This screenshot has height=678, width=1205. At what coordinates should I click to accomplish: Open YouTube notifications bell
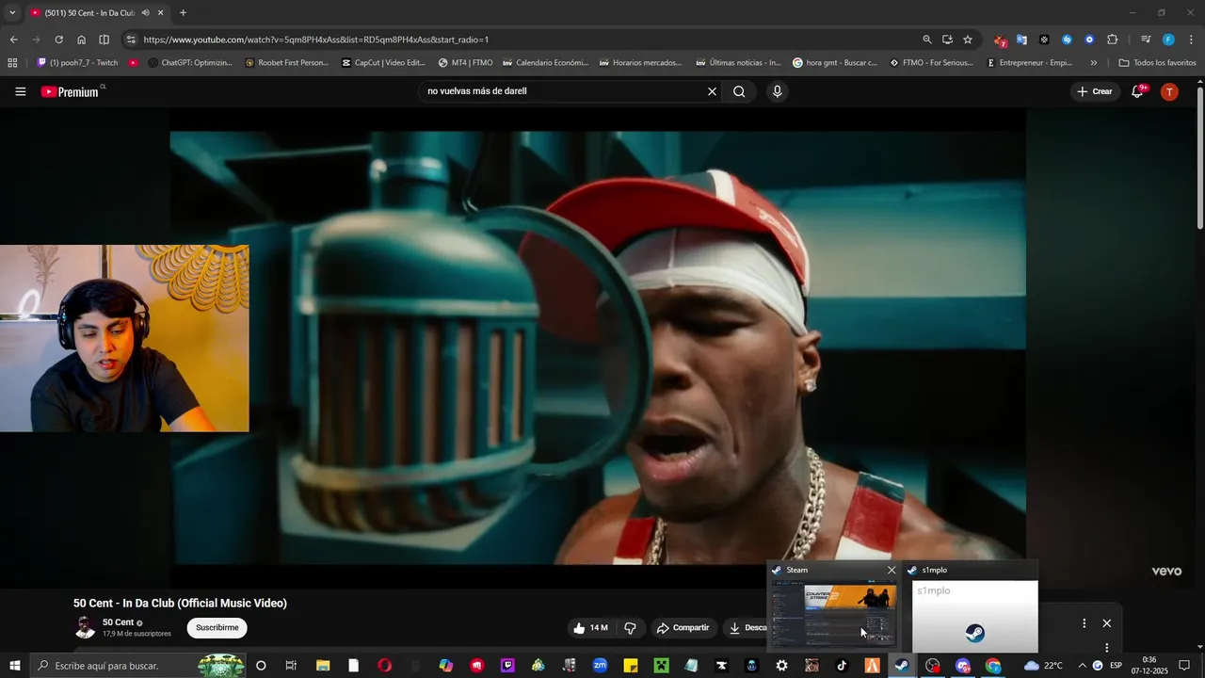1137,91
